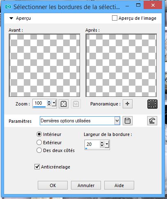Choose the Des deux côtés radio option
Viewport: 167px width, 199px height.
pos(39,150)
